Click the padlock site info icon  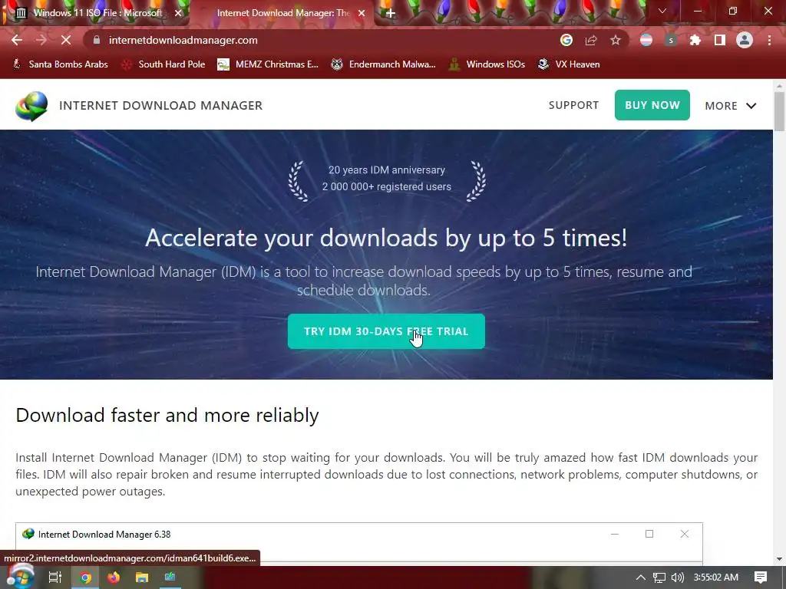pyautogui.click(x=97, y=40)
